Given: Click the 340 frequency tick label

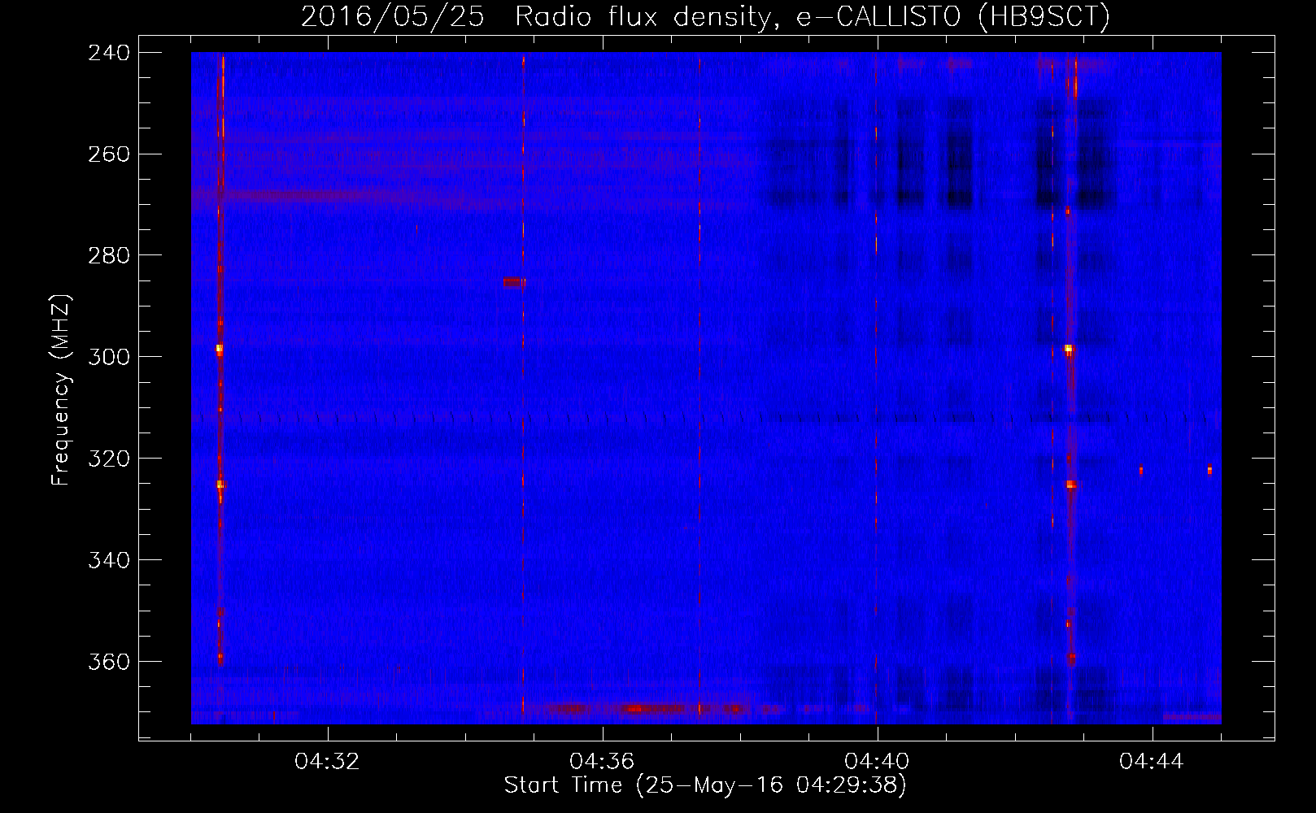Looking at the screenshot, I should click(x=109, y=561).
